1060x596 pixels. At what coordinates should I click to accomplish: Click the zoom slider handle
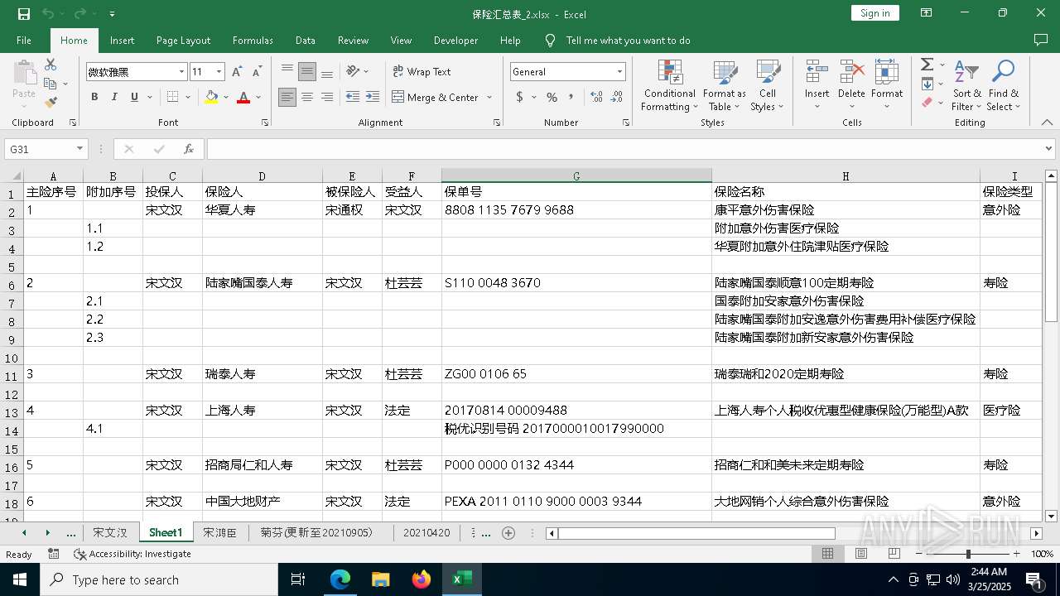[x=967, y=554]
